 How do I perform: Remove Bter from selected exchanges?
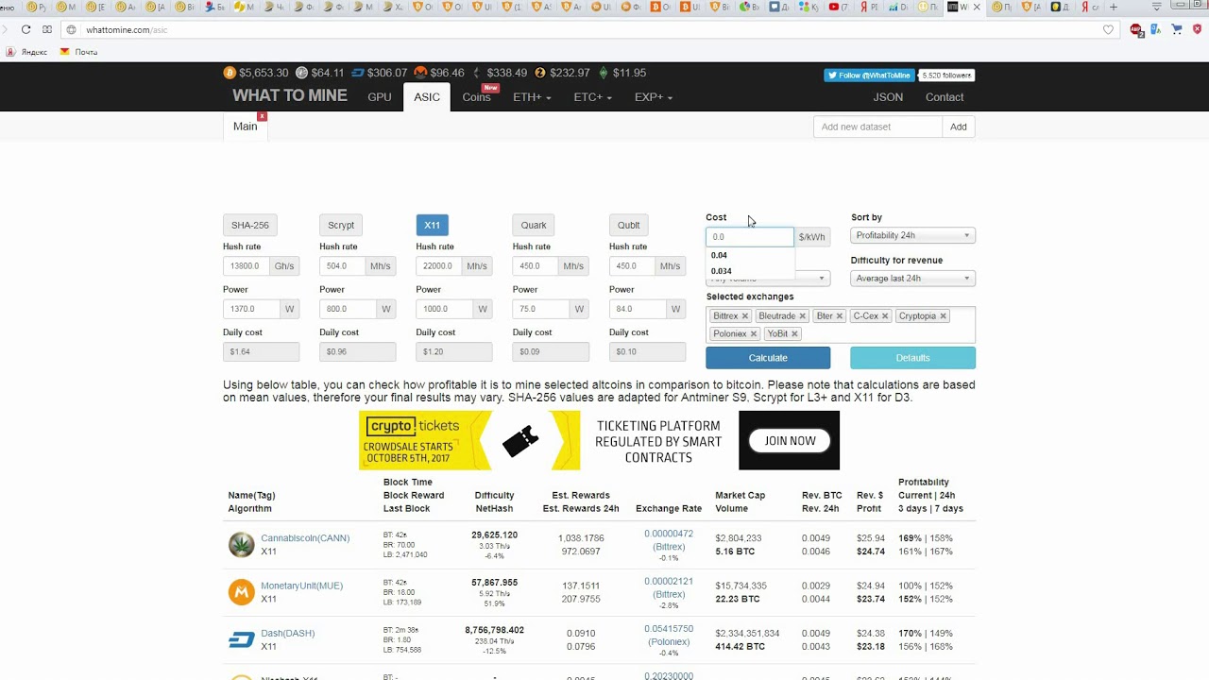click(839, 316)
